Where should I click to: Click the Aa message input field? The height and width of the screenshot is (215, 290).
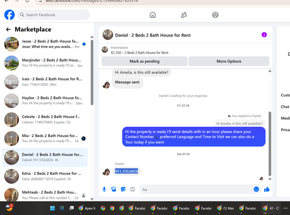pos(196,189)
